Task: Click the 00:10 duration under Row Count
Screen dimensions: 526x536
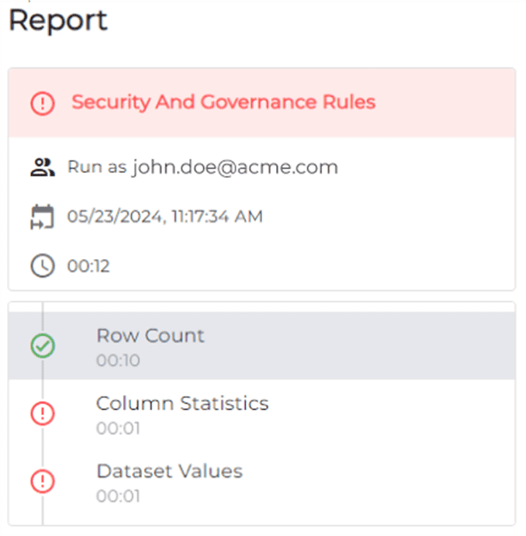Action: click(118, 361)
